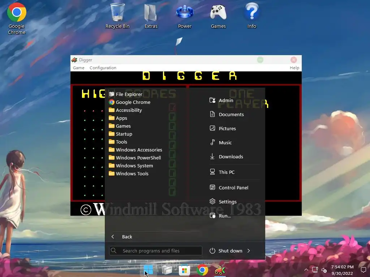Open Control Panel from start menu
Viewport: 370px width, 277px height.
tap(229, 188)
